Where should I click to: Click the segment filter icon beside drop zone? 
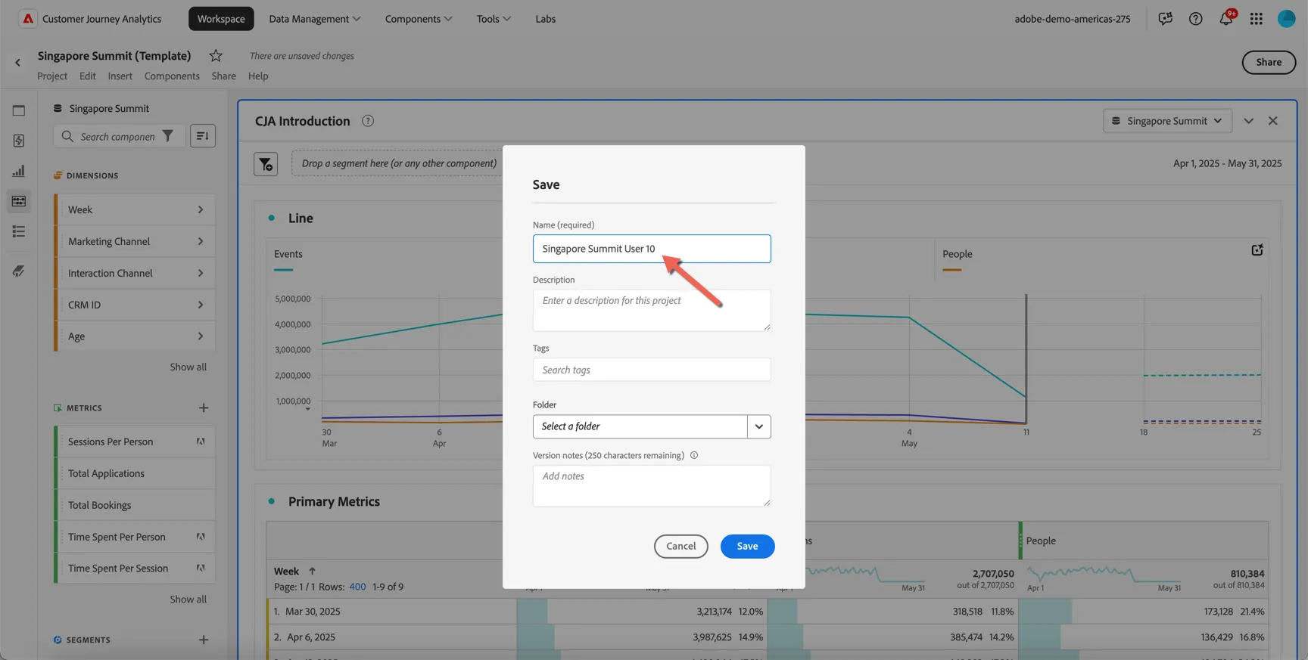[x=266, y=164]
